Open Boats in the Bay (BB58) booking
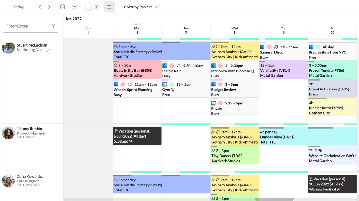Image resolution: width=359 pixels, height=201 pixels. [x=137, y=70]
